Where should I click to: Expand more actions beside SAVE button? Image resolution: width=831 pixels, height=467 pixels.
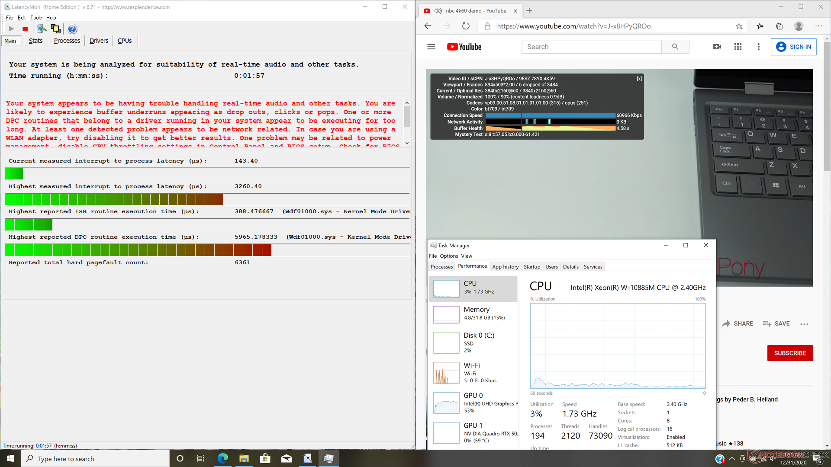pyautogui.click(x=804, y=324)
